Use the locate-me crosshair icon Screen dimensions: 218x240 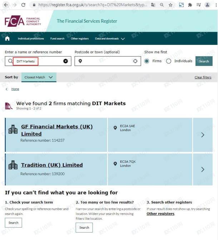pyautogui.click(x=135, y=61)
